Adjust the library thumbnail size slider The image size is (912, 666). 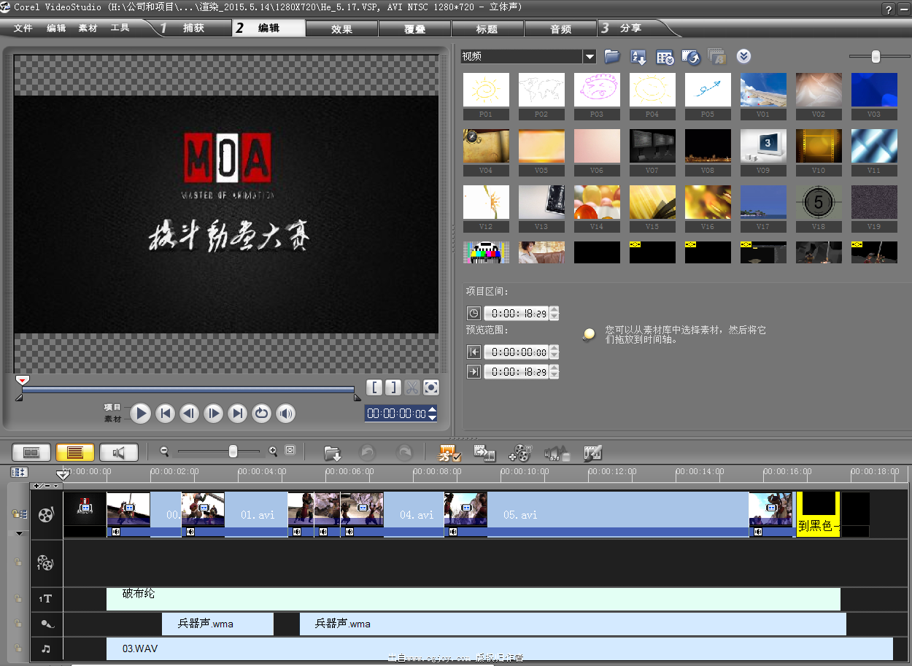(876, 57)
